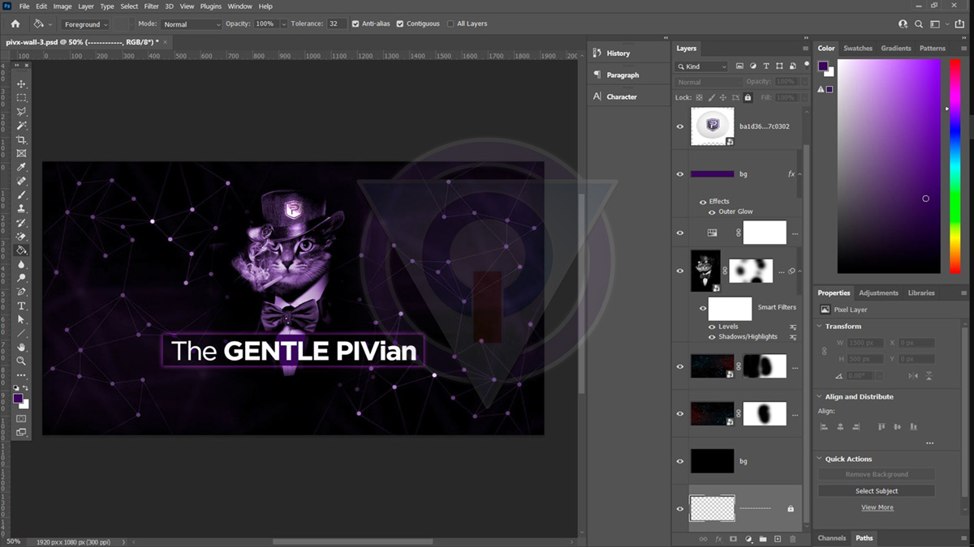Collapse the Align and Distribute section

820,397
